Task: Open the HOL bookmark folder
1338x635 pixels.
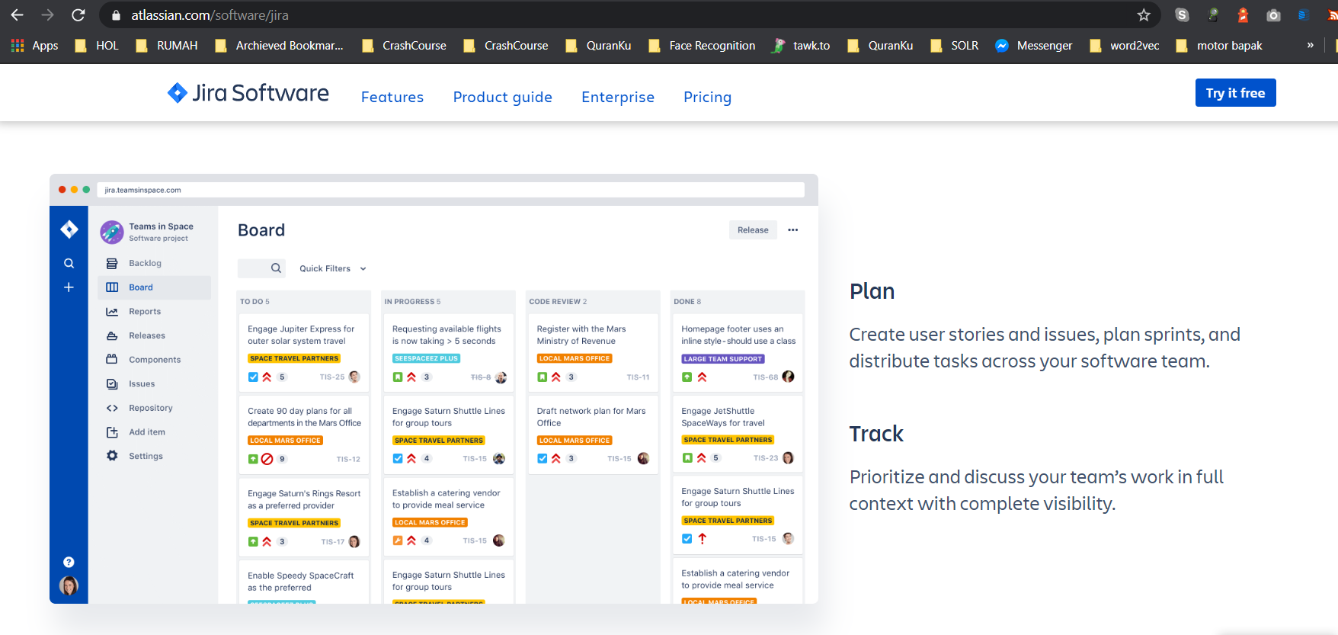Action: [x=97, y=46]
